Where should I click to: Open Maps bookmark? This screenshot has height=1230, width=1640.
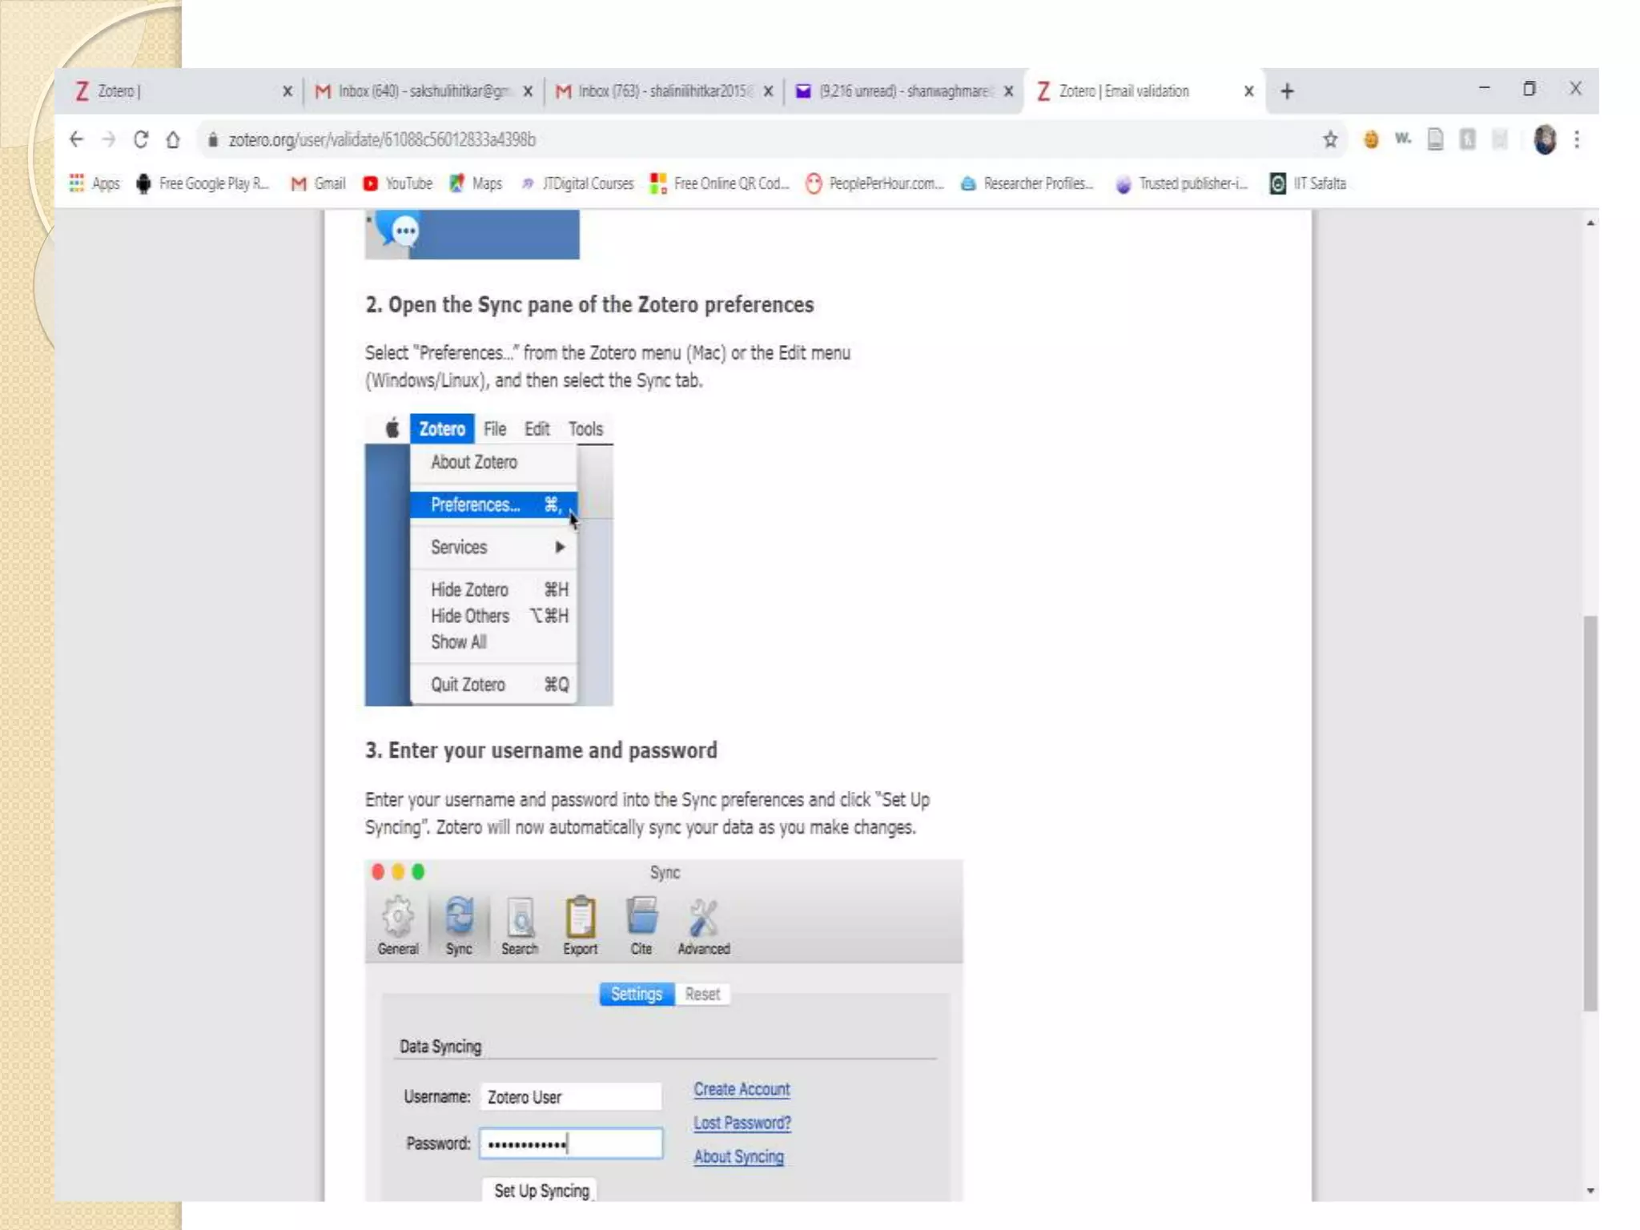[x=476, y=183]
